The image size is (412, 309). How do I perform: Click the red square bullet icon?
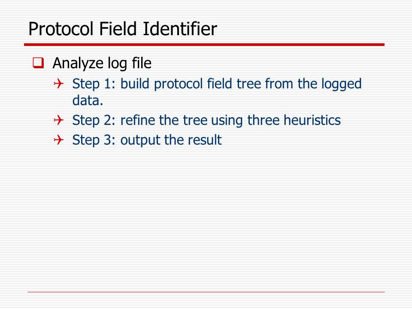38,63
